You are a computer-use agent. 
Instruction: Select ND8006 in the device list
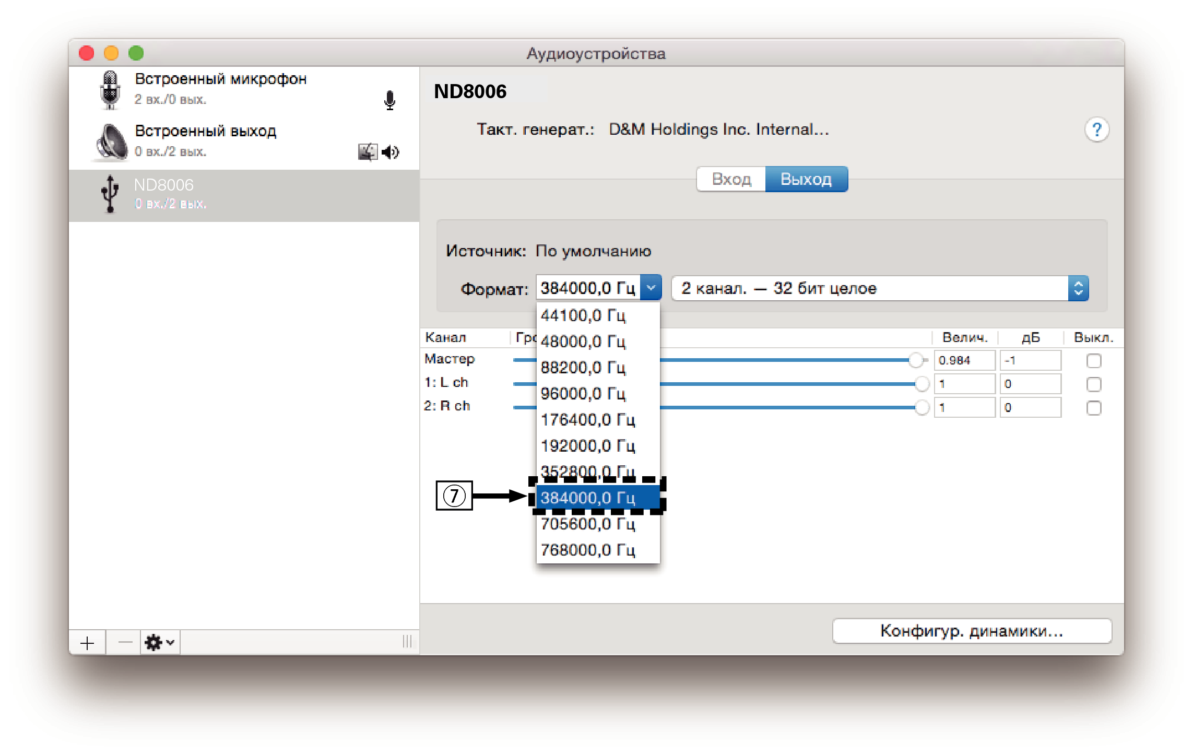pyautogui.click(x=244, y=195)
